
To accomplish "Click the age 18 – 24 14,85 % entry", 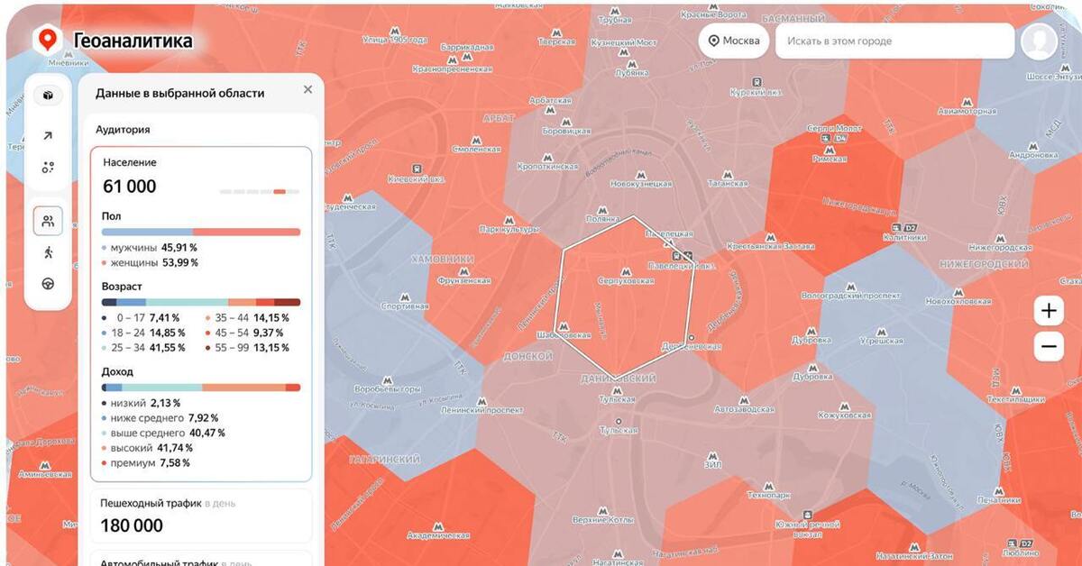I will click(x=143, y=333).
